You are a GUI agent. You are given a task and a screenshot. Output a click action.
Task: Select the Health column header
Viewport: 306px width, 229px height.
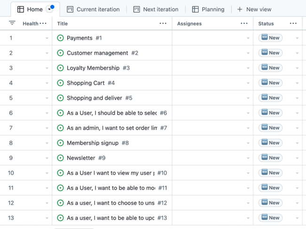coord(31,23)
